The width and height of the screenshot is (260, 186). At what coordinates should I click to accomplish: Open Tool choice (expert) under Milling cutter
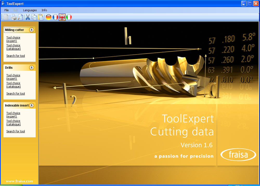coord(13,39)
